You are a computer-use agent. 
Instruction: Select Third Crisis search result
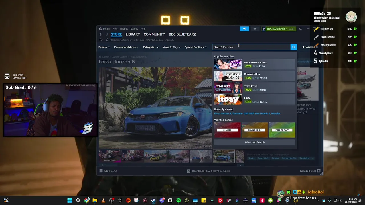click(x=255, y=88)
